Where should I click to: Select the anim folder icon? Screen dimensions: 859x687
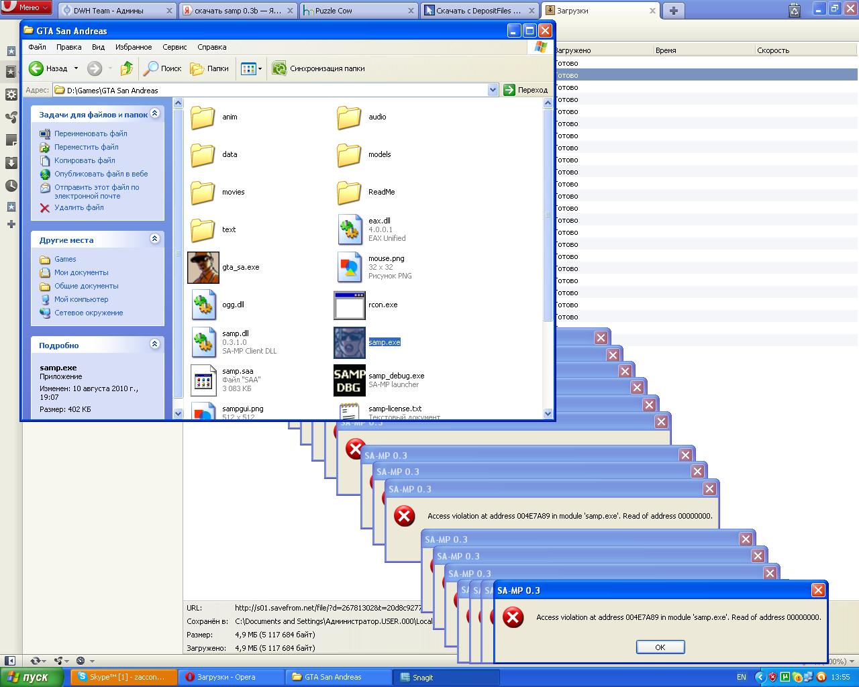click(203, 117)
